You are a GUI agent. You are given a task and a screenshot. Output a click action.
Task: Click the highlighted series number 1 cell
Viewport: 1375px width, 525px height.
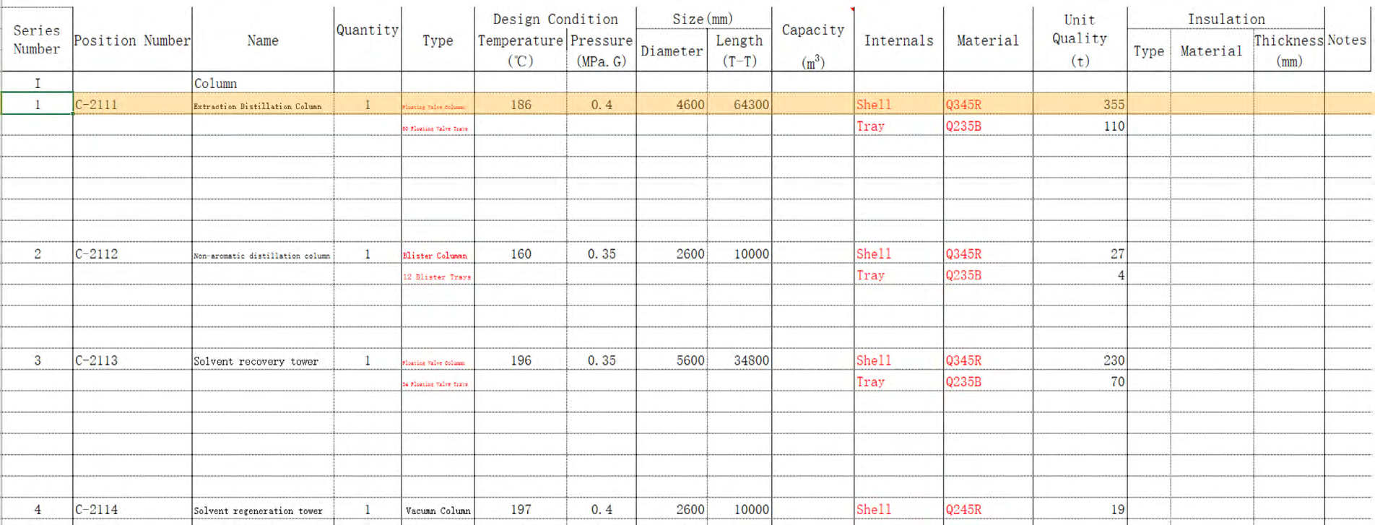point(37,104)
